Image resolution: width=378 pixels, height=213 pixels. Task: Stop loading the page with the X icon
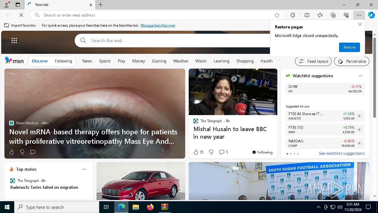coord(21,15)
